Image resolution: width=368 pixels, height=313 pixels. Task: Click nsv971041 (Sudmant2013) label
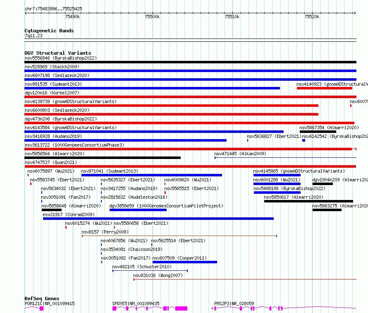click(110, 171)
